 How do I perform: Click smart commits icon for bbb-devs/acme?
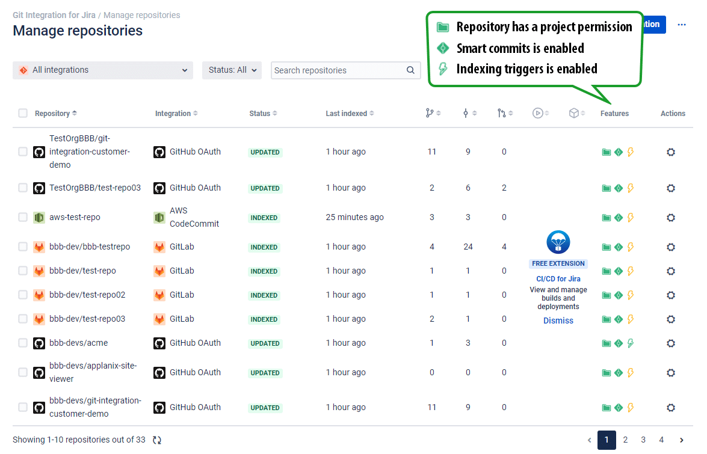(619, 343)
